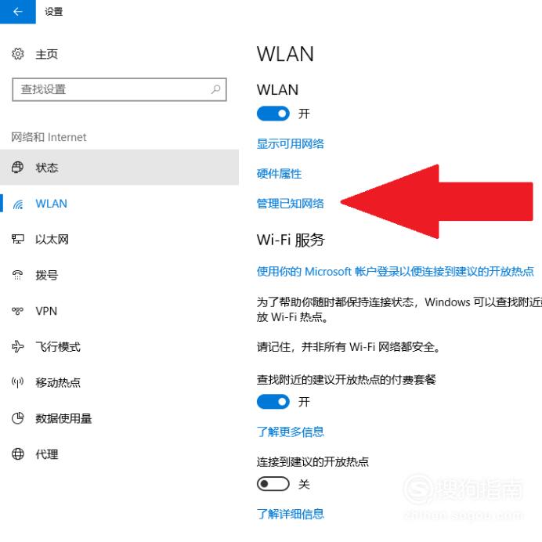This screenshot has width=542, height=542.
Task: Click the Microsoft account sign-in link
Action: [x=395, y=272]
